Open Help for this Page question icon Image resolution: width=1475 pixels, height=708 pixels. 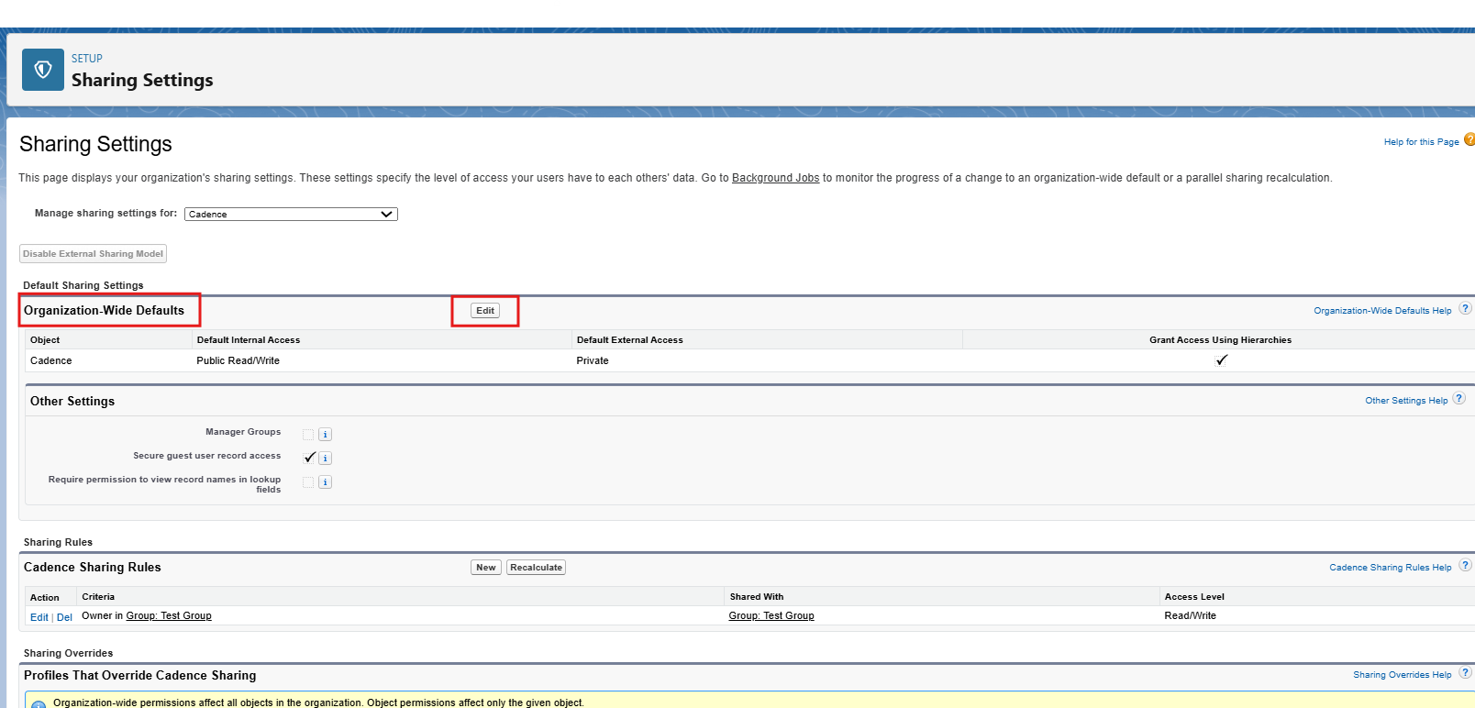point(1469,140)
